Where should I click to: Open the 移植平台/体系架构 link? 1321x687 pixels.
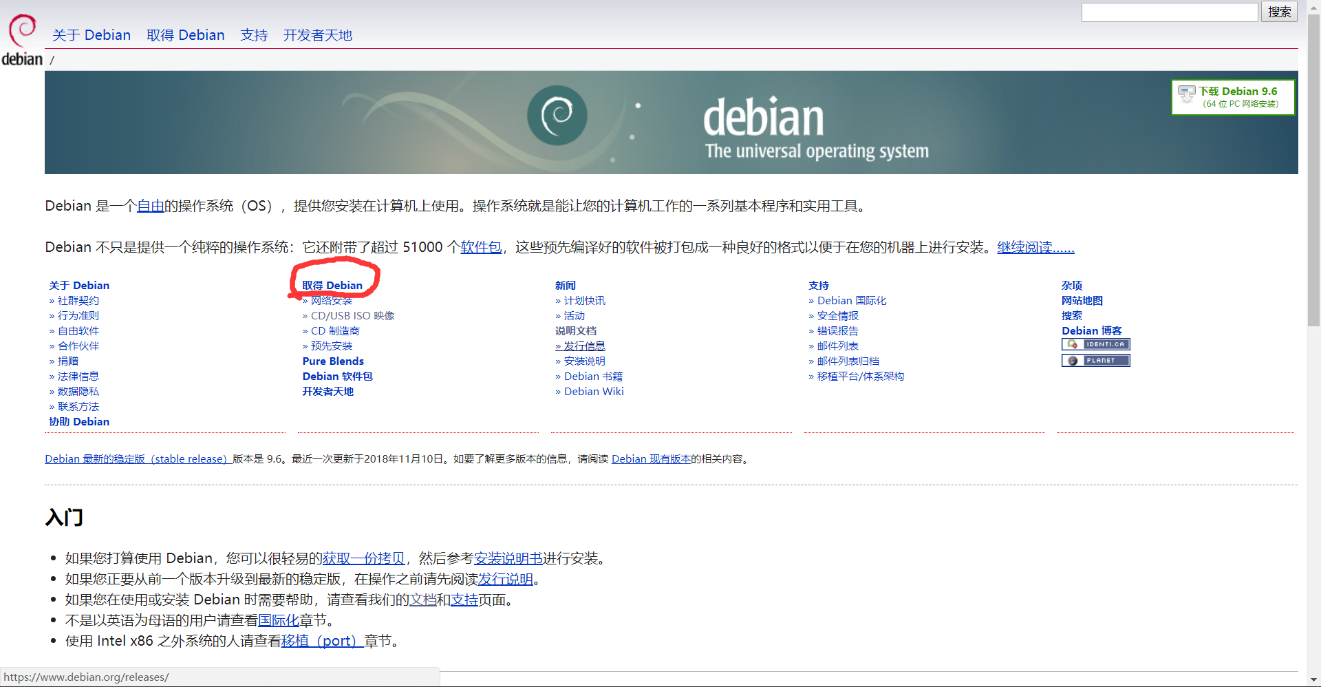click(x=861, y=376)
